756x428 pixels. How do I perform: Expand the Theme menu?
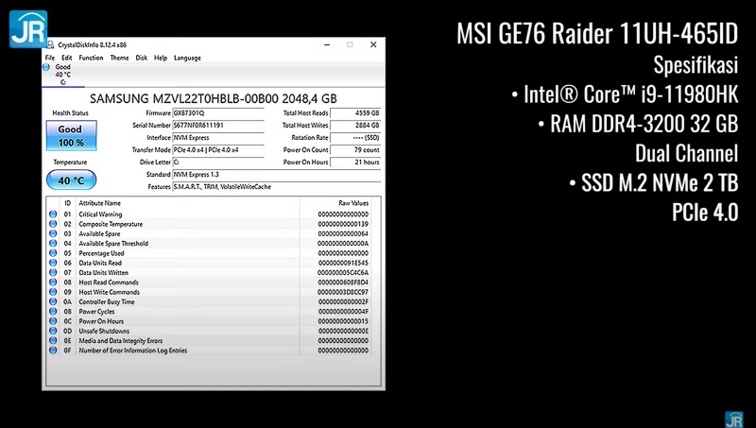119,58
